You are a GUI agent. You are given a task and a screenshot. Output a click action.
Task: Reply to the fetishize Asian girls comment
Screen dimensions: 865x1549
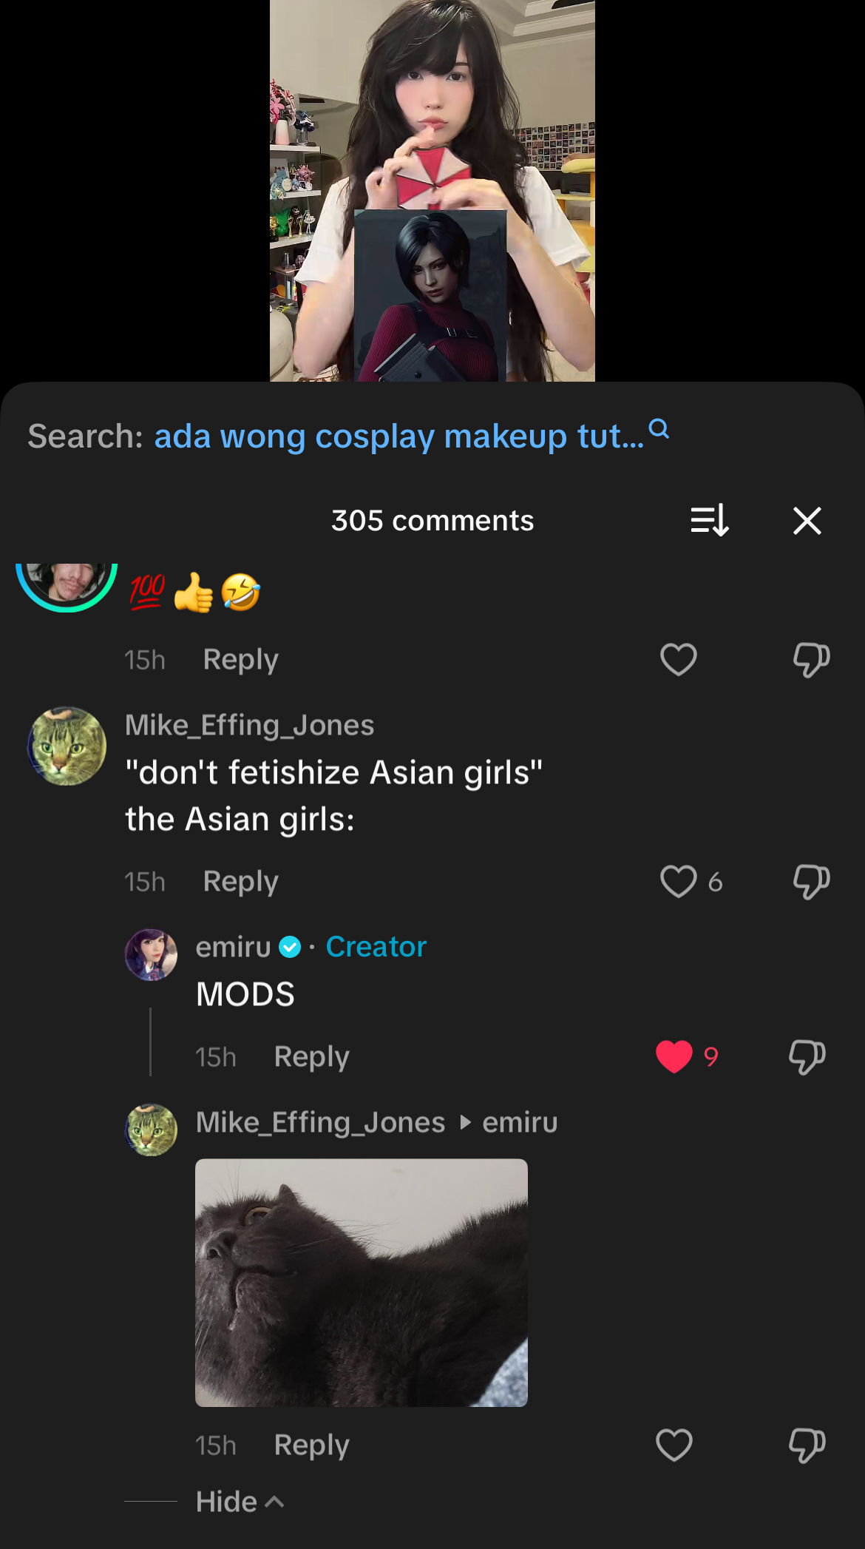coord(240,882)
